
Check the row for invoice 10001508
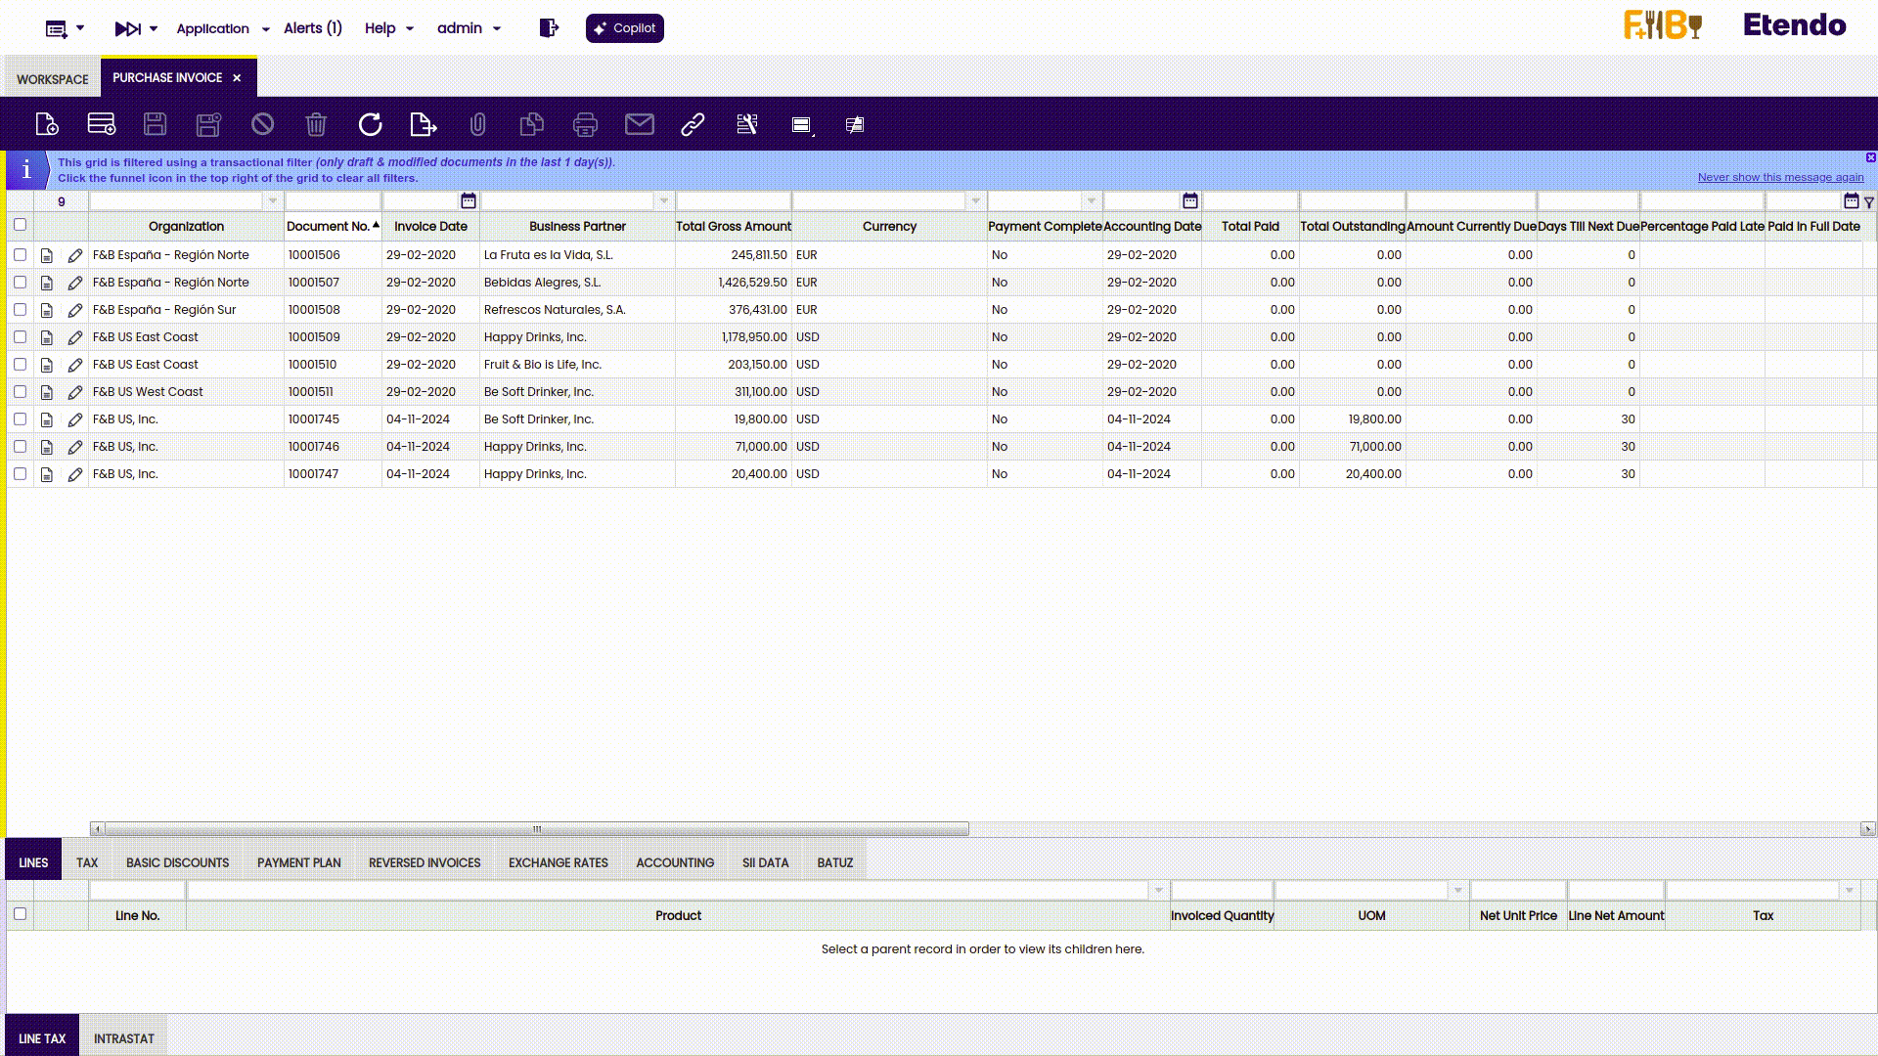tap(20, 309)
